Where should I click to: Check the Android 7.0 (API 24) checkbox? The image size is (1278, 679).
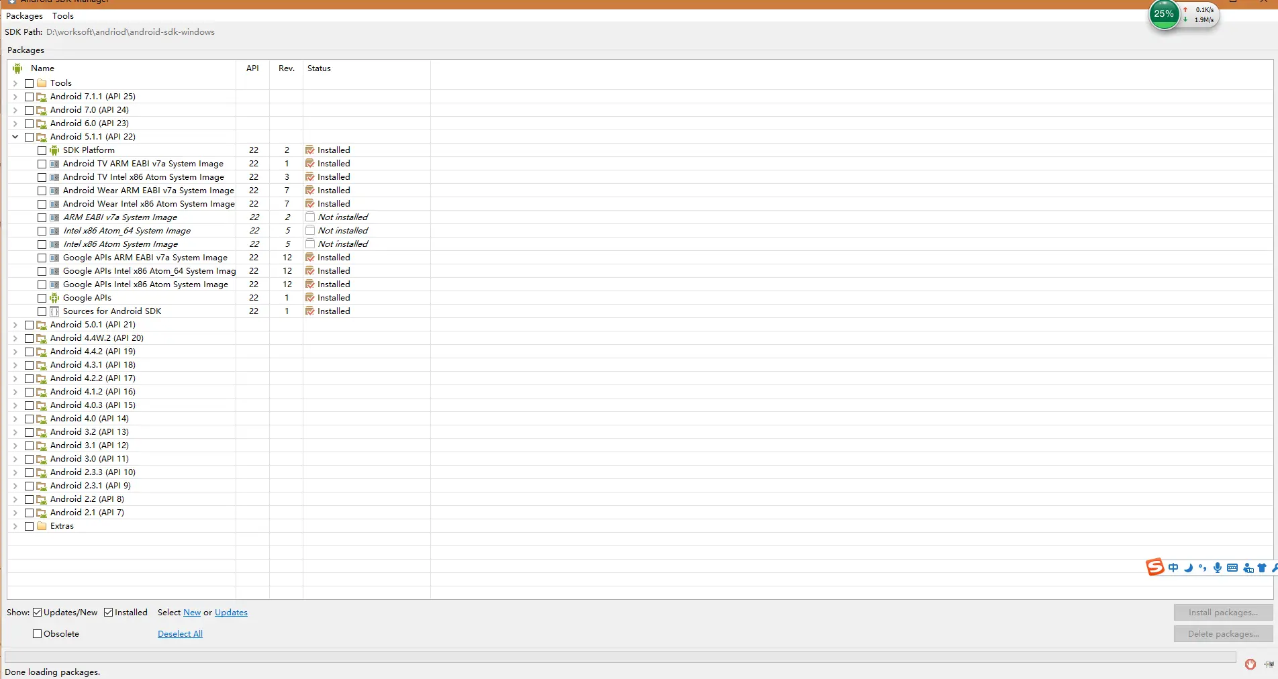(29, 110)
